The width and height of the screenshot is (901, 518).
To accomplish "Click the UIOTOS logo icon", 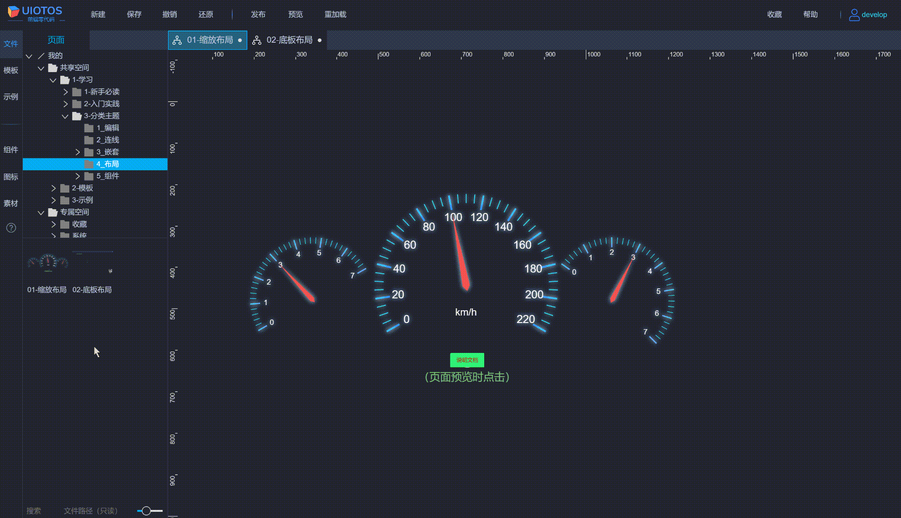I will coord(13,12).
